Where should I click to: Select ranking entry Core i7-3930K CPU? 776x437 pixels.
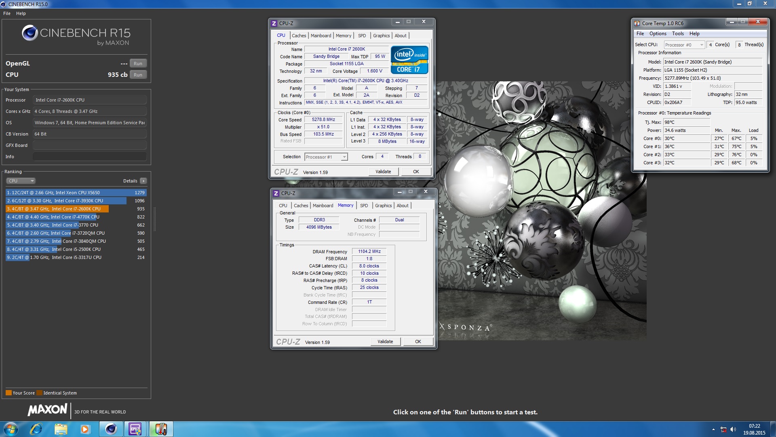pyautogui.click(x=76, y=201)
